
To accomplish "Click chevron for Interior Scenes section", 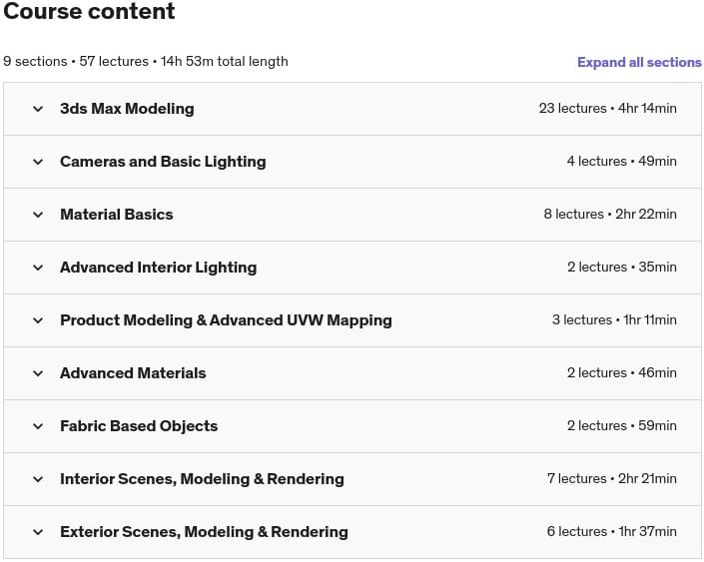I will click(x=38, y=479).
